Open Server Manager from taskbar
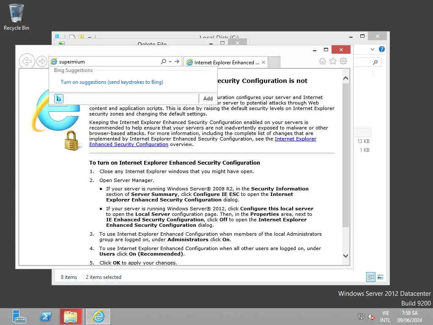This screenshot has width=433, height=325. 19,317
